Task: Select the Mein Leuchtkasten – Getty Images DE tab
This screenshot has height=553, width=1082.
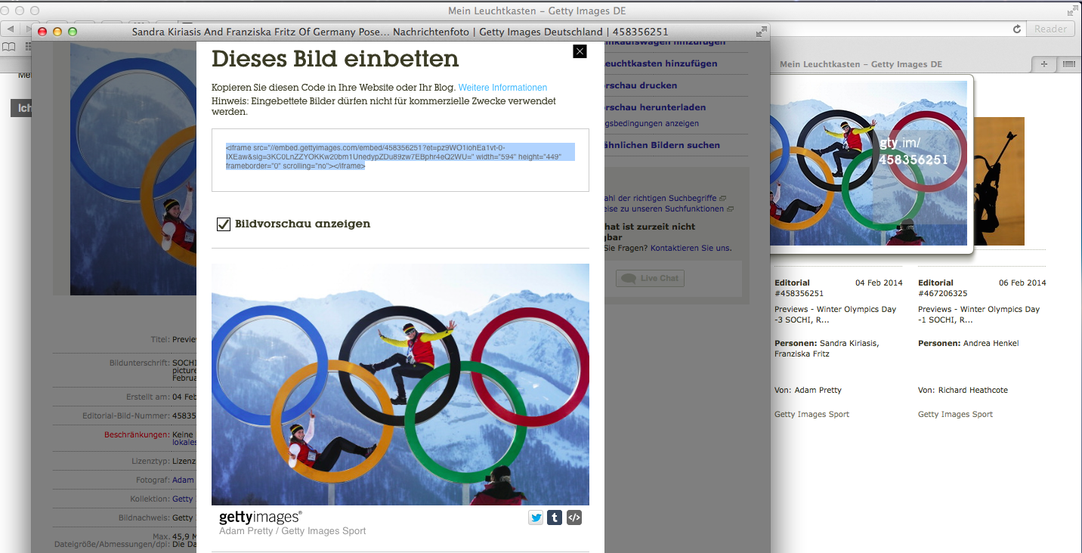Action: pyautogui.click(x=861, y=64)
